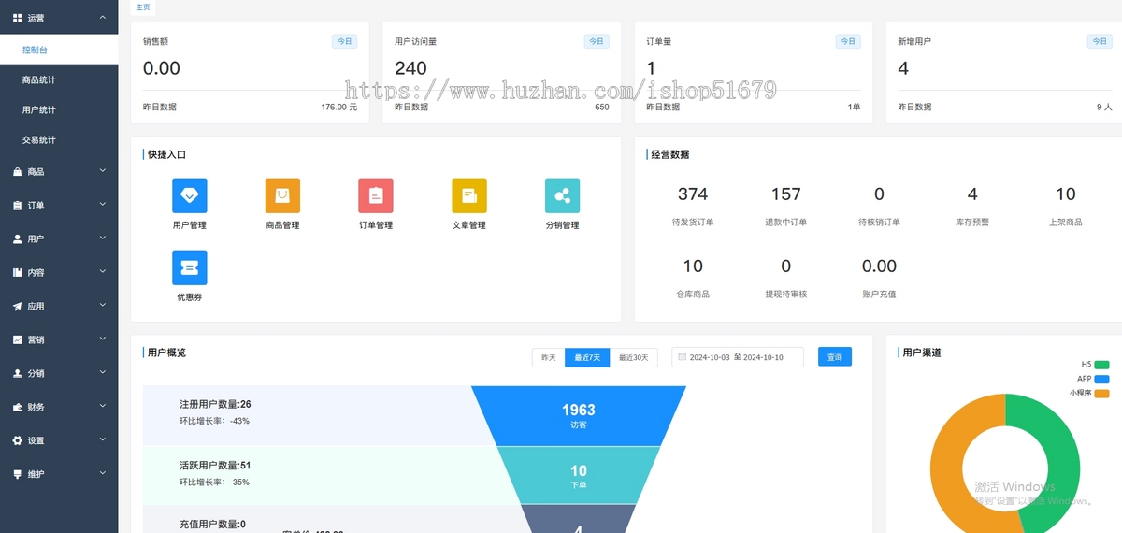Open the 分销管理 share icon
The width and height of the screenshot is (1122, 533).
click(562, 195)
